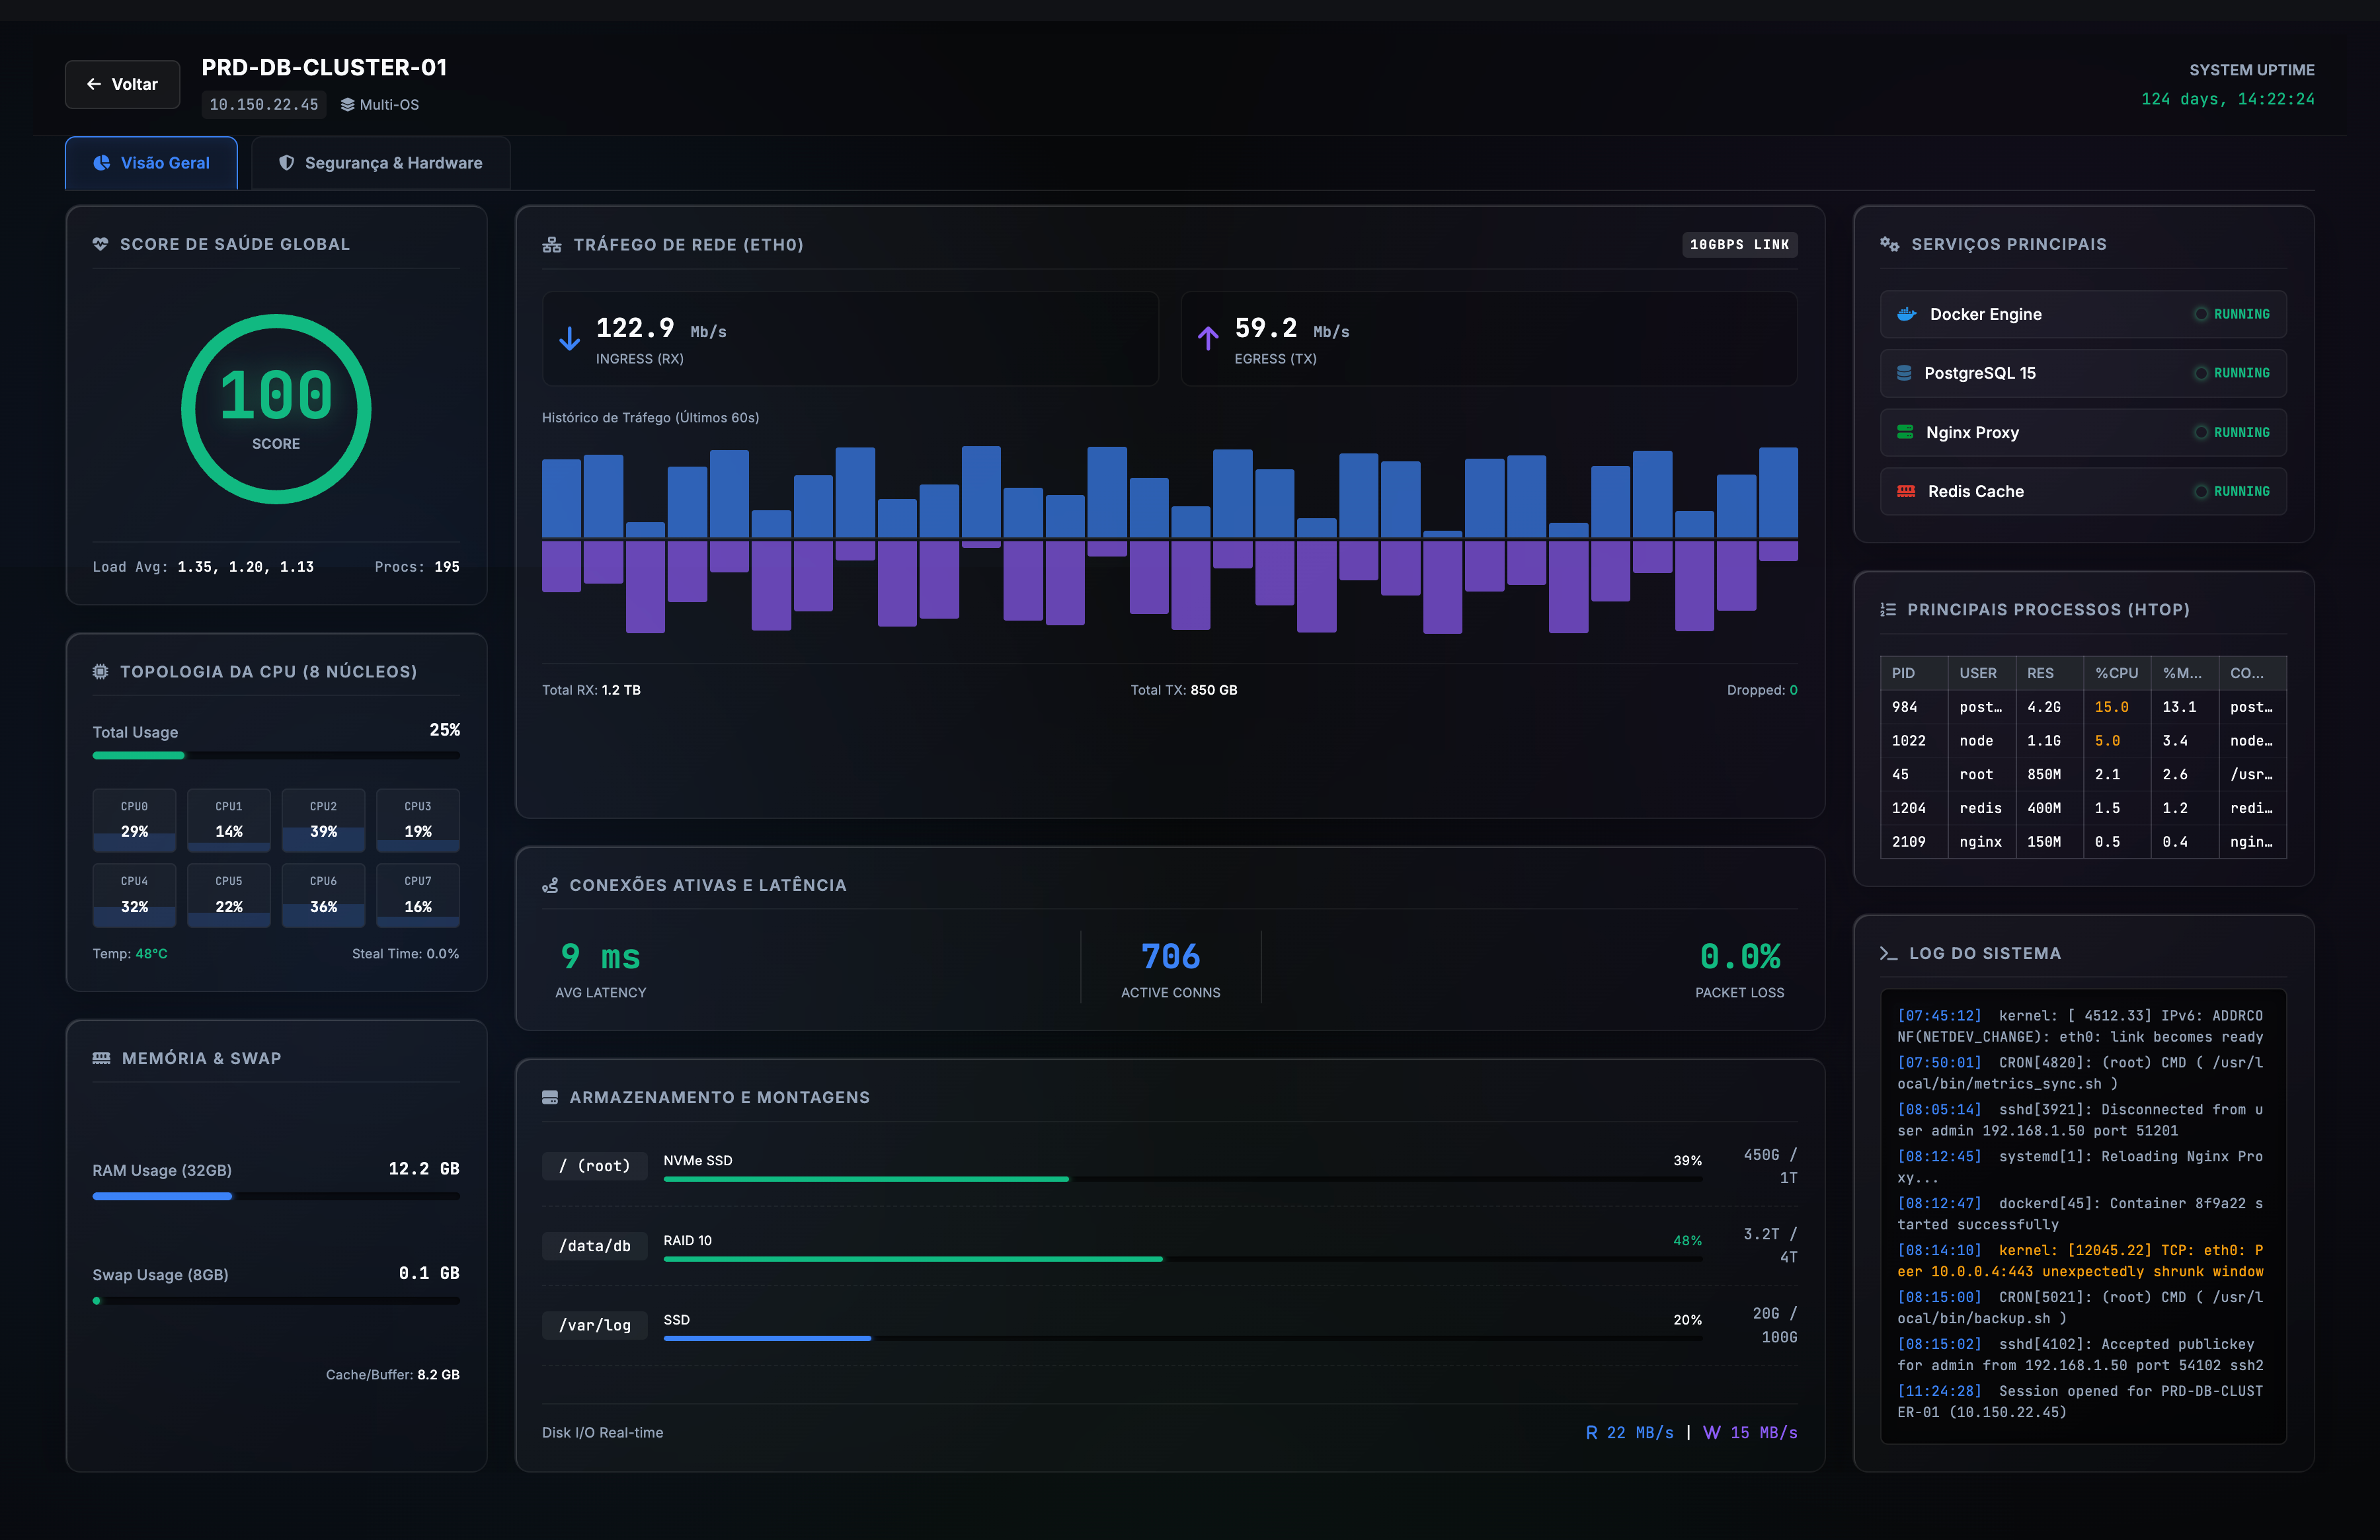The height and width of the screenshot is (1540, 2380).
Task: Switch to the Visão Geral tab
Action: point(151,163)
